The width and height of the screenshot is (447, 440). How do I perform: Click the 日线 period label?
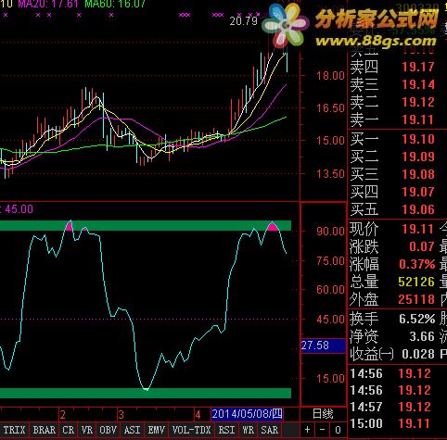[x=323, y=414]
